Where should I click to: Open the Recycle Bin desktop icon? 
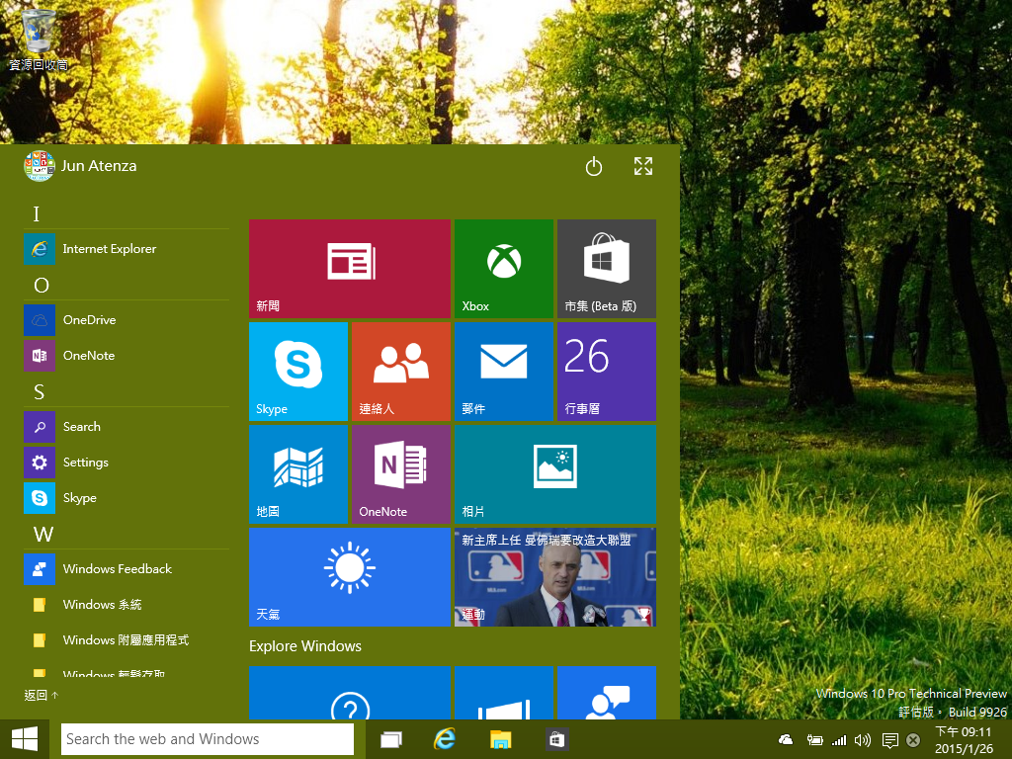pyautogui.click(x=39, y=38)
